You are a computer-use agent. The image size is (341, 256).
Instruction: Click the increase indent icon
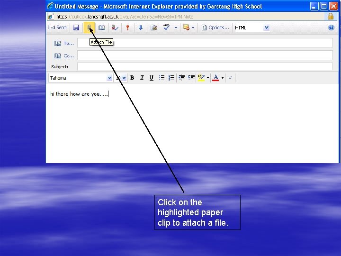click(191, 78)
